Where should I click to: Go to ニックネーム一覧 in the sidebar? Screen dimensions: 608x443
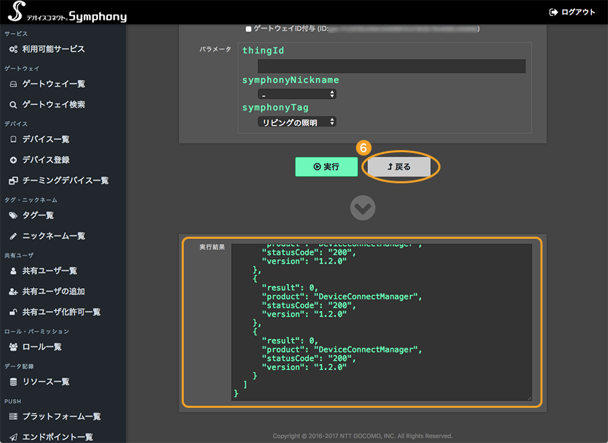click(x=53, y=236)
